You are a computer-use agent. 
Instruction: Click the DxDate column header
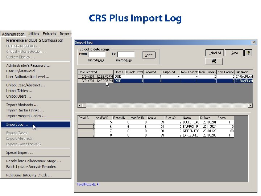click(208, 118)
